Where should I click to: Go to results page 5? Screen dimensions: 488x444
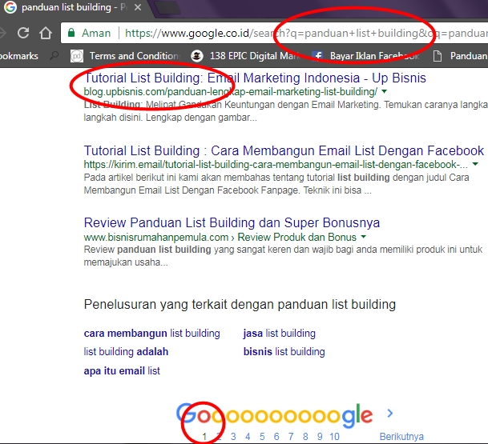(262, 437)
